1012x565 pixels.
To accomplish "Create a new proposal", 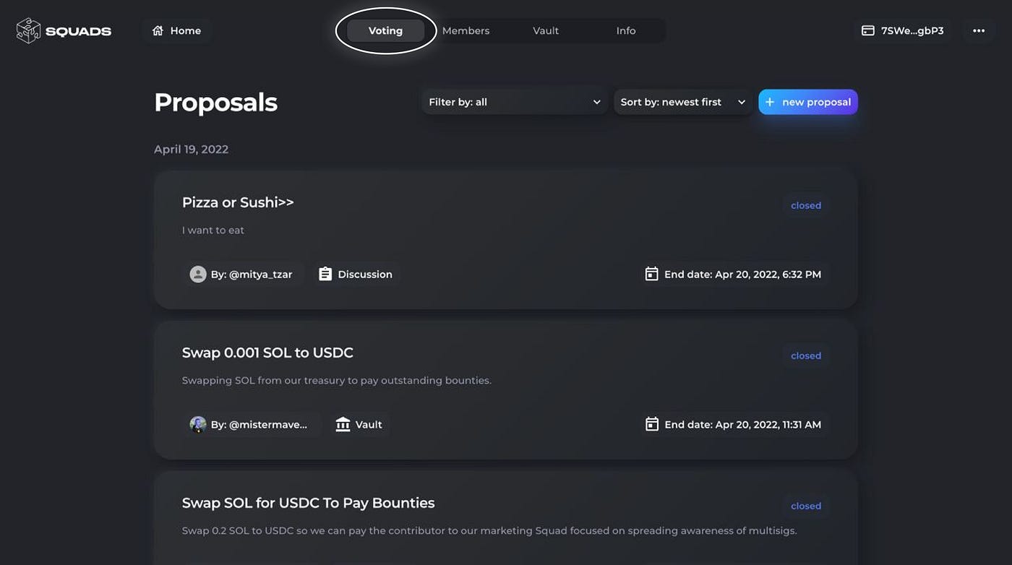I will [x=808, y=102].
